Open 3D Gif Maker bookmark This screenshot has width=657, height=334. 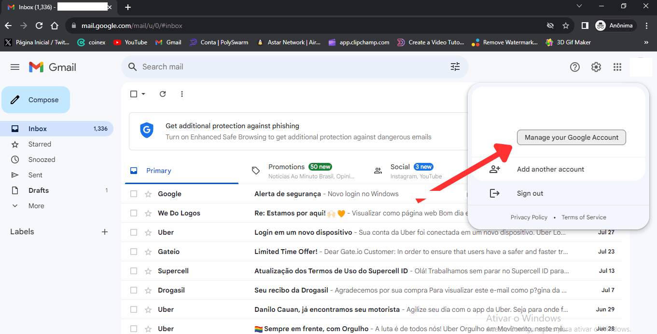pos(568,42)
